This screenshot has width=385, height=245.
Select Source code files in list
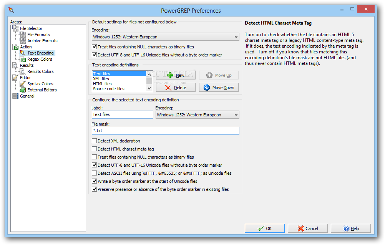click(119, 89)
